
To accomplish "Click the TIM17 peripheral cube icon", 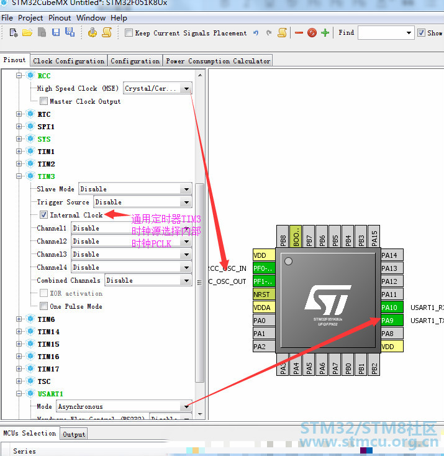I will click(30, 369).
